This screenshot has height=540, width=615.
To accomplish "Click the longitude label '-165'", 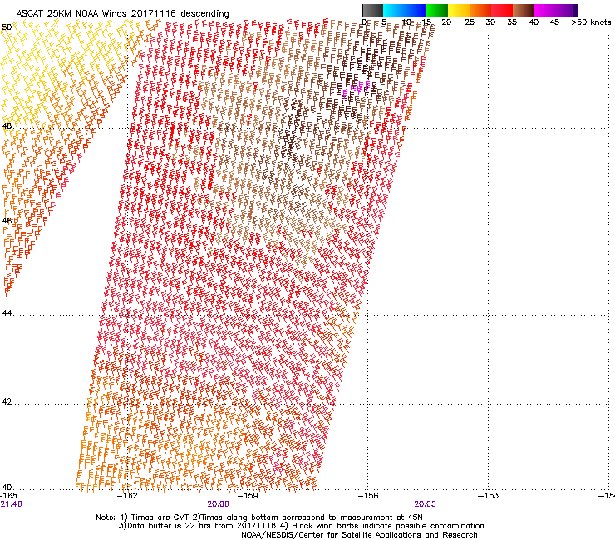I will point(8,496).
